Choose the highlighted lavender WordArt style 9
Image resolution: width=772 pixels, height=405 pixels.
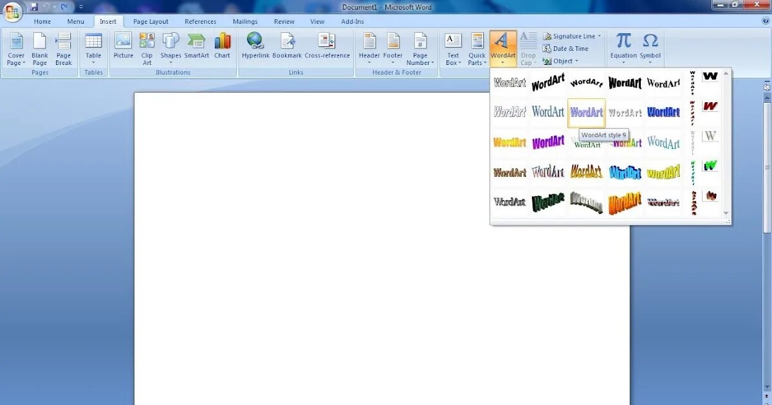pyautogui.click(x=586, y=113)
